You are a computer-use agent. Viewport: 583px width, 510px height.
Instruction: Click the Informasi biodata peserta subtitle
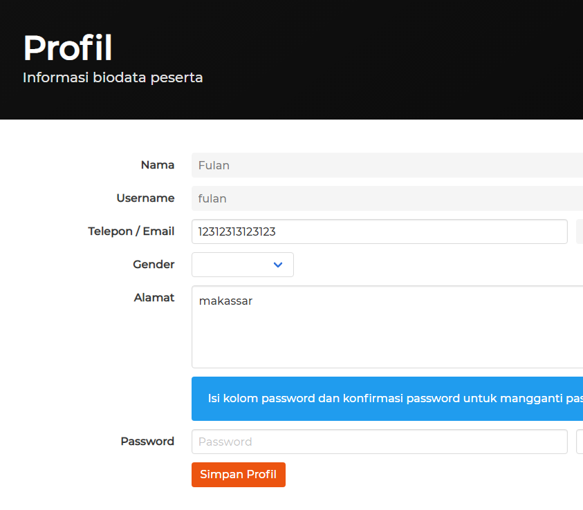click(x=113, y=77)
